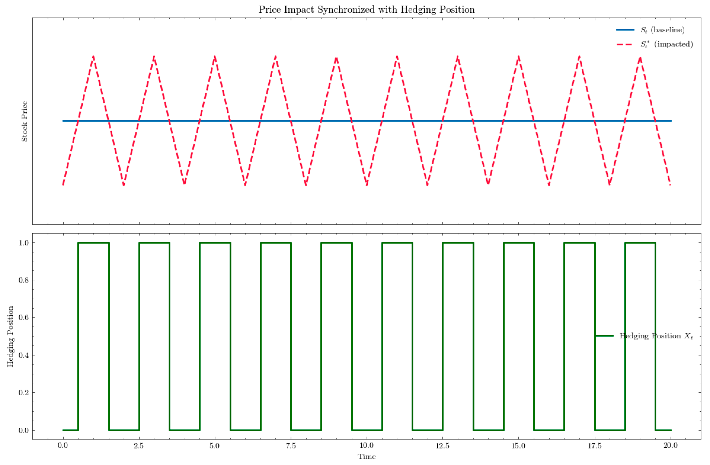710x465 pixels.
Task: Click the 0.0 x-axis tick label
Action: point(63,446)
